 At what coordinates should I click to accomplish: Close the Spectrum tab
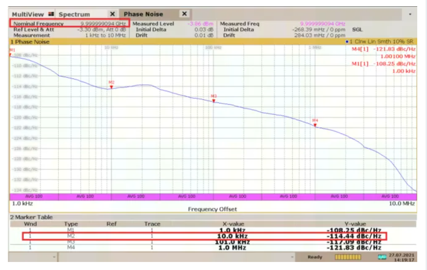112,14
